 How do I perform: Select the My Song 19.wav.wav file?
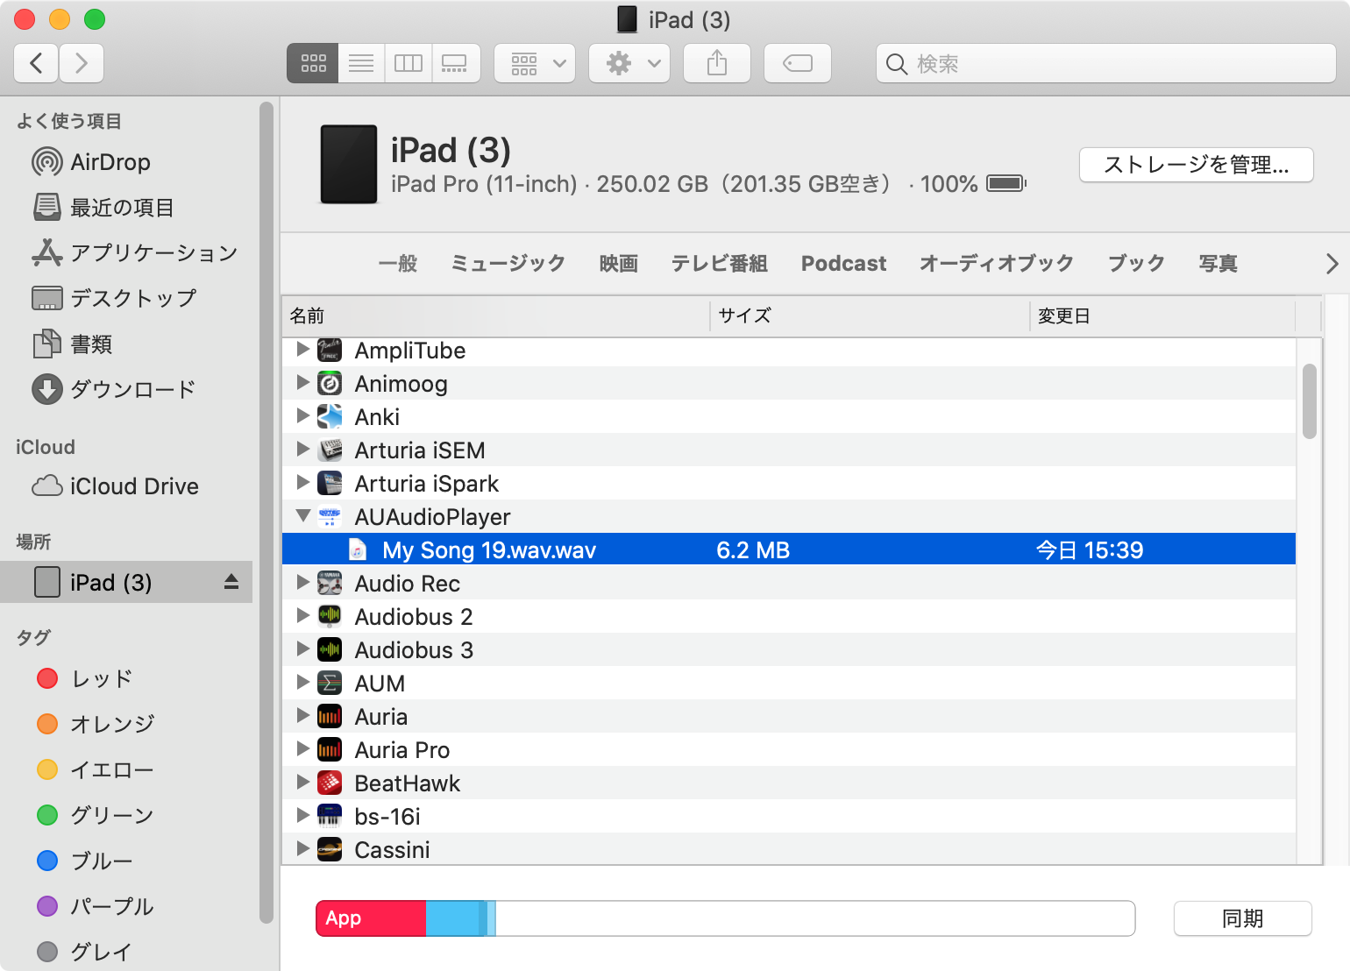(789, 549)
